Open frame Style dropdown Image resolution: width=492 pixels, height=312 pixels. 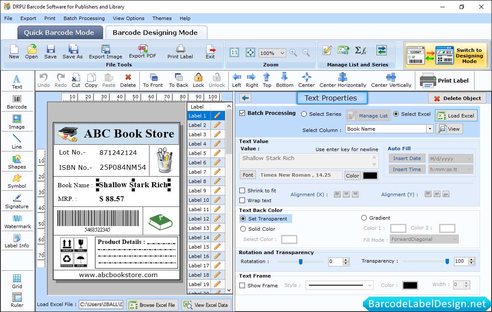point(370,285)
